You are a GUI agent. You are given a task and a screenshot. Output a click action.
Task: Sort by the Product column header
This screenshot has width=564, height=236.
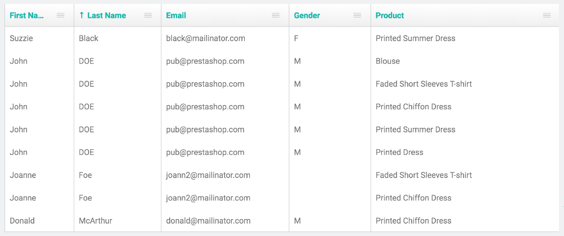coord(390,15)
